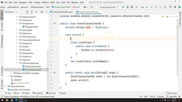Viewport: 182px width, 102px height.
Task: Rollback changes with the undo arrow icon
Action: pyautogui.click(x=165, y=7)
